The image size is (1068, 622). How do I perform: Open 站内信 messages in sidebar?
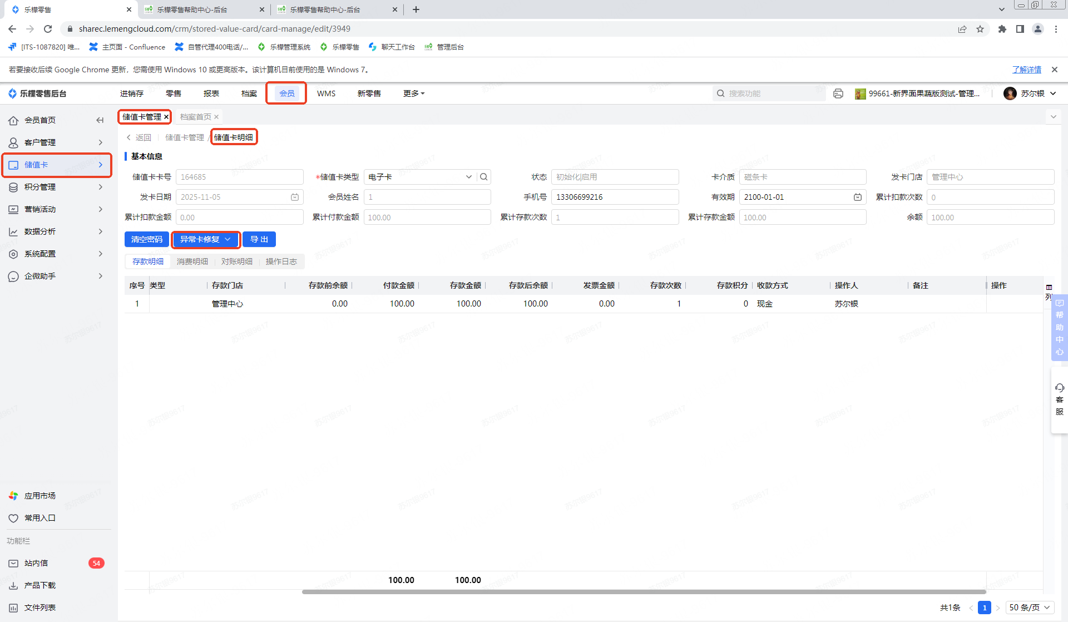pos(36,563)
